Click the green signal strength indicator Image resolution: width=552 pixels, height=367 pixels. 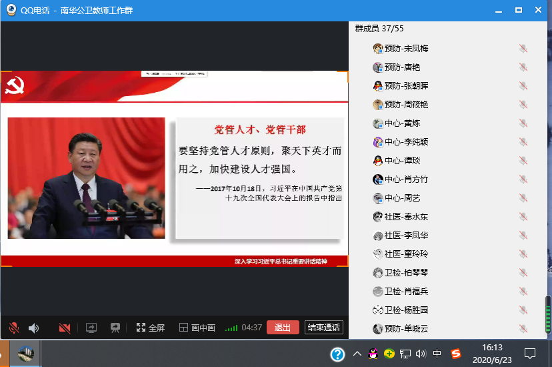(x=231, y=328)
